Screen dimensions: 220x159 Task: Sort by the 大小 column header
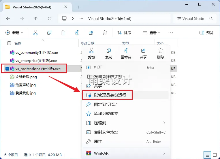160,43
